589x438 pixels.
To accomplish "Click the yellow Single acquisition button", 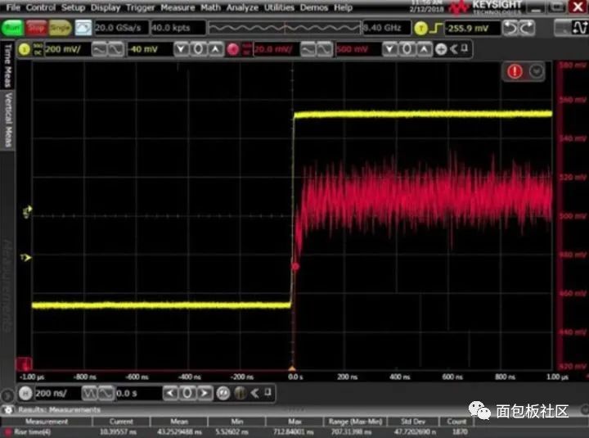I will pyautogui.click(x=60, y=28).
